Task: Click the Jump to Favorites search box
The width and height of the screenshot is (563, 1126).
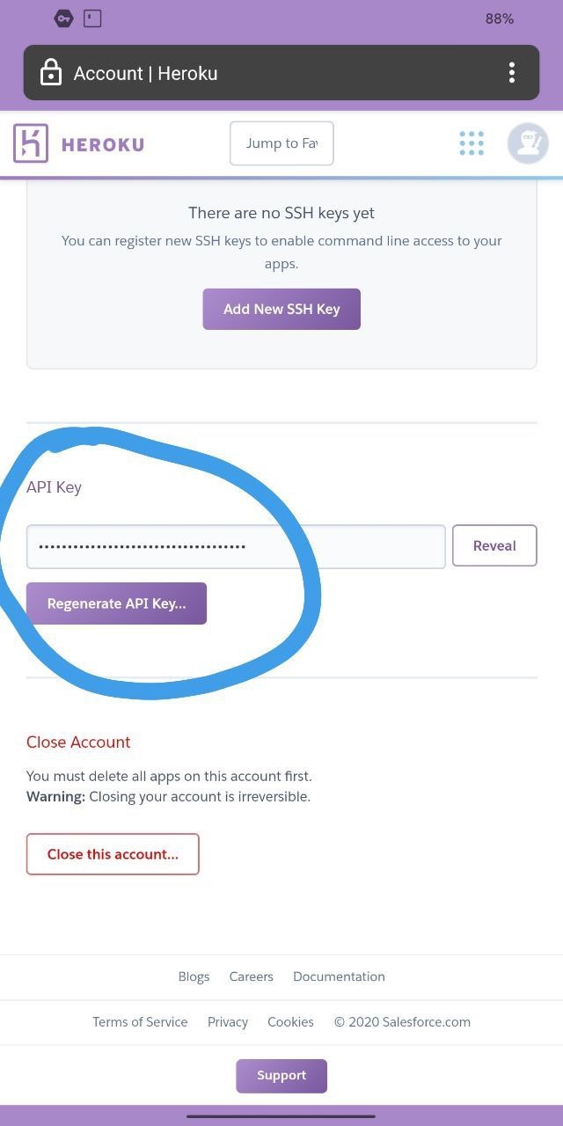Action: (x=281, y=143)
